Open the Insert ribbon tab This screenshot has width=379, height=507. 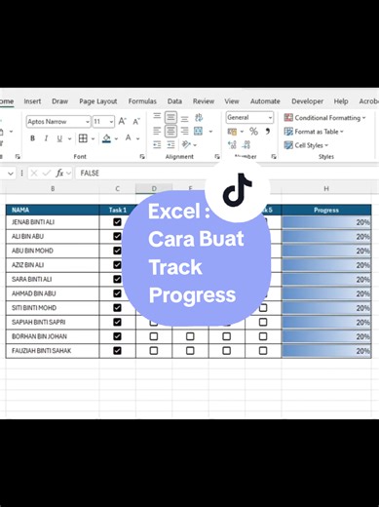[x=32, y=101]
